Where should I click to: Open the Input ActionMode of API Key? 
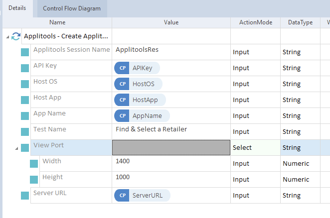pyautogui.click(x=256, y=68)
